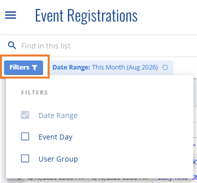Check the Event Day filter checkbox
The width and height of the screenshot is (197, 183).
[25, 137]
